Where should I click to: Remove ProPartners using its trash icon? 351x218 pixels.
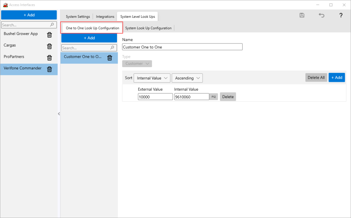click(50, 58)
